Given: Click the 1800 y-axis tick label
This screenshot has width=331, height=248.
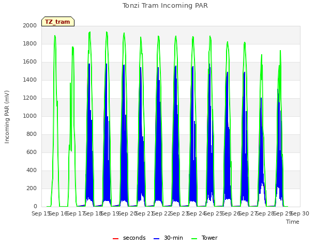Looking at the screenshot, I should pyautogui.click(x=30, y=43).
